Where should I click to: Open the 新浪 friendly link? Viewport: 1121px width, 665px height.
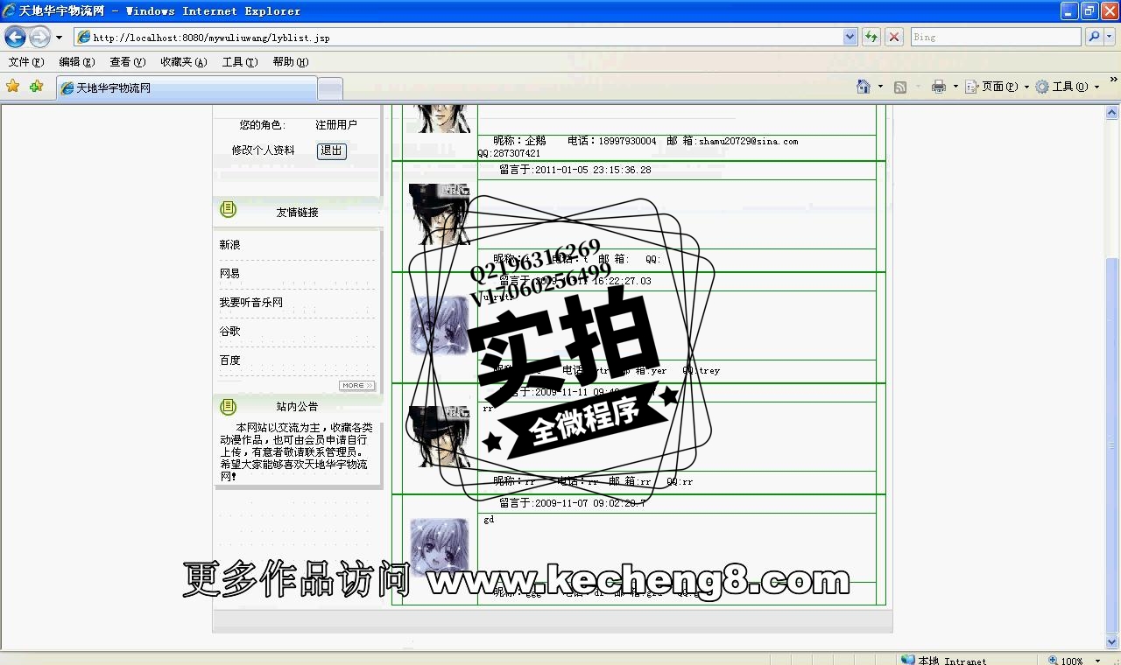coord(229,245)
